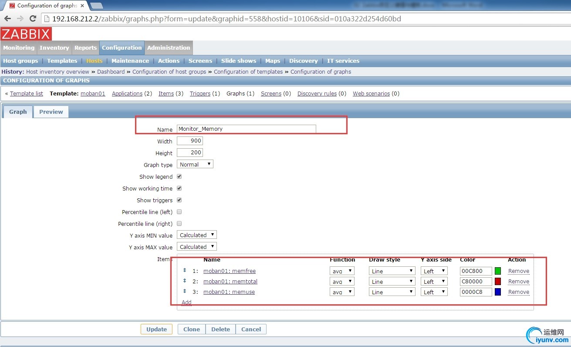Open Y axis side dropdown for memtotal
The width and height of the screenshot is (571, 347).
tap(434, 281)
